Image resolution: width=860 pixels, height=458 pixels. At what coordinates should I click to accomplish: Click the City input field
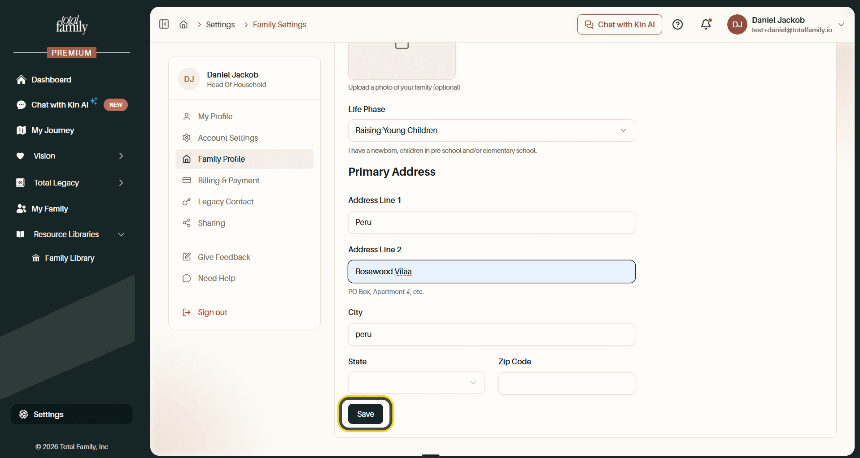tap(492, 334)
